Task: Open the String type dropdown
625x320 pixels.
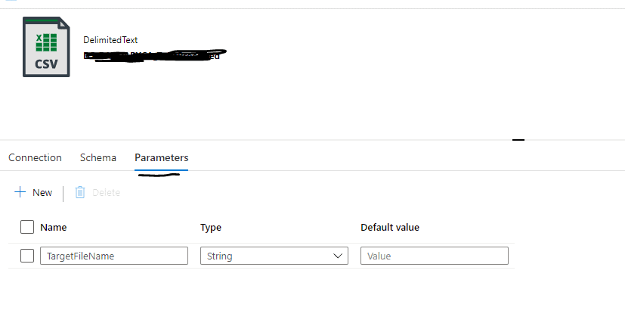Action: (x=274, y=256)
